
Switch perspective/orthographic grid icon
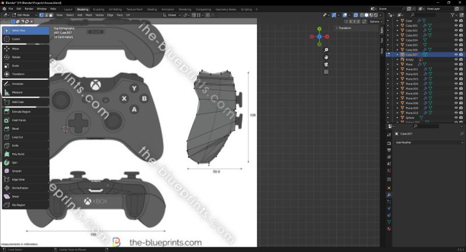click(x=326, y=72)
